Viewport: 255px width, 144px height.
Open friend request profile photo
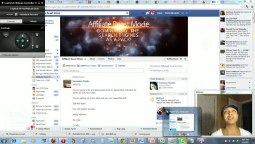click(x=154, y=86)
